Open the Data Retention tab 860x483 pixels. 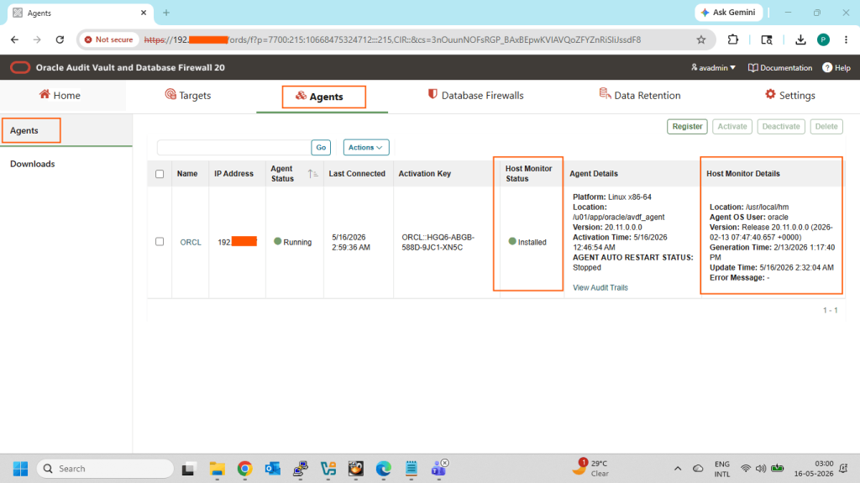tap(639, 96)
